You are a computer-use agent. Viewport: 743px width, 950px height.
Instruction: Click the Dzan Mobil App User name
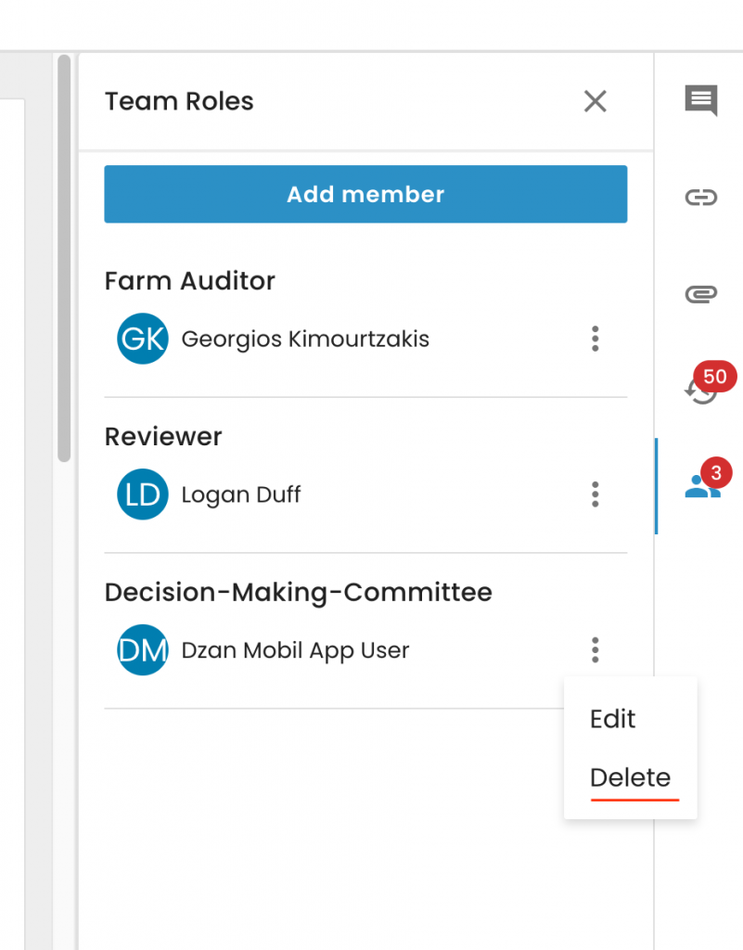click(x=295, y=650)
